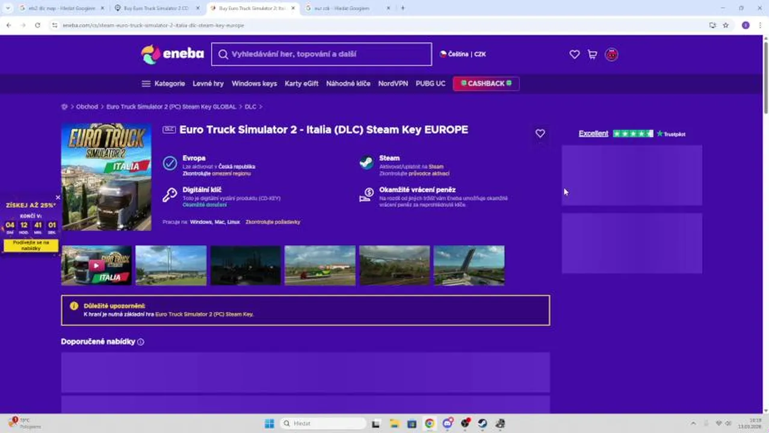Show hidden system tray icons
The image size is (769, 433).
tap(693, 423)
